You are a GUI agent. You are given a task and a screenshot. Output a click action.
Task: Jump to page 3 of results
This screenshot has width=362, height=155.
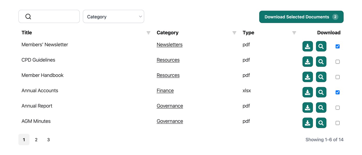tap(48, 140)
